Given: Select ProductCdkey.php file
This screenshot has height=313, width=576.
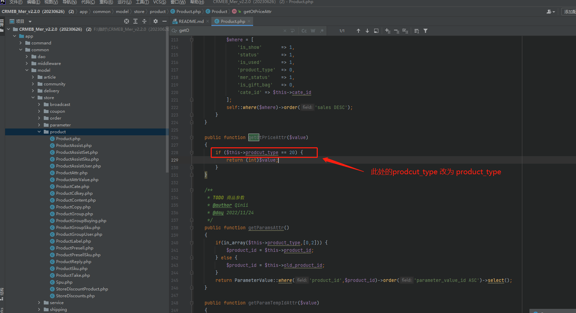Looking at the screenshot, I should pos(74,193).
